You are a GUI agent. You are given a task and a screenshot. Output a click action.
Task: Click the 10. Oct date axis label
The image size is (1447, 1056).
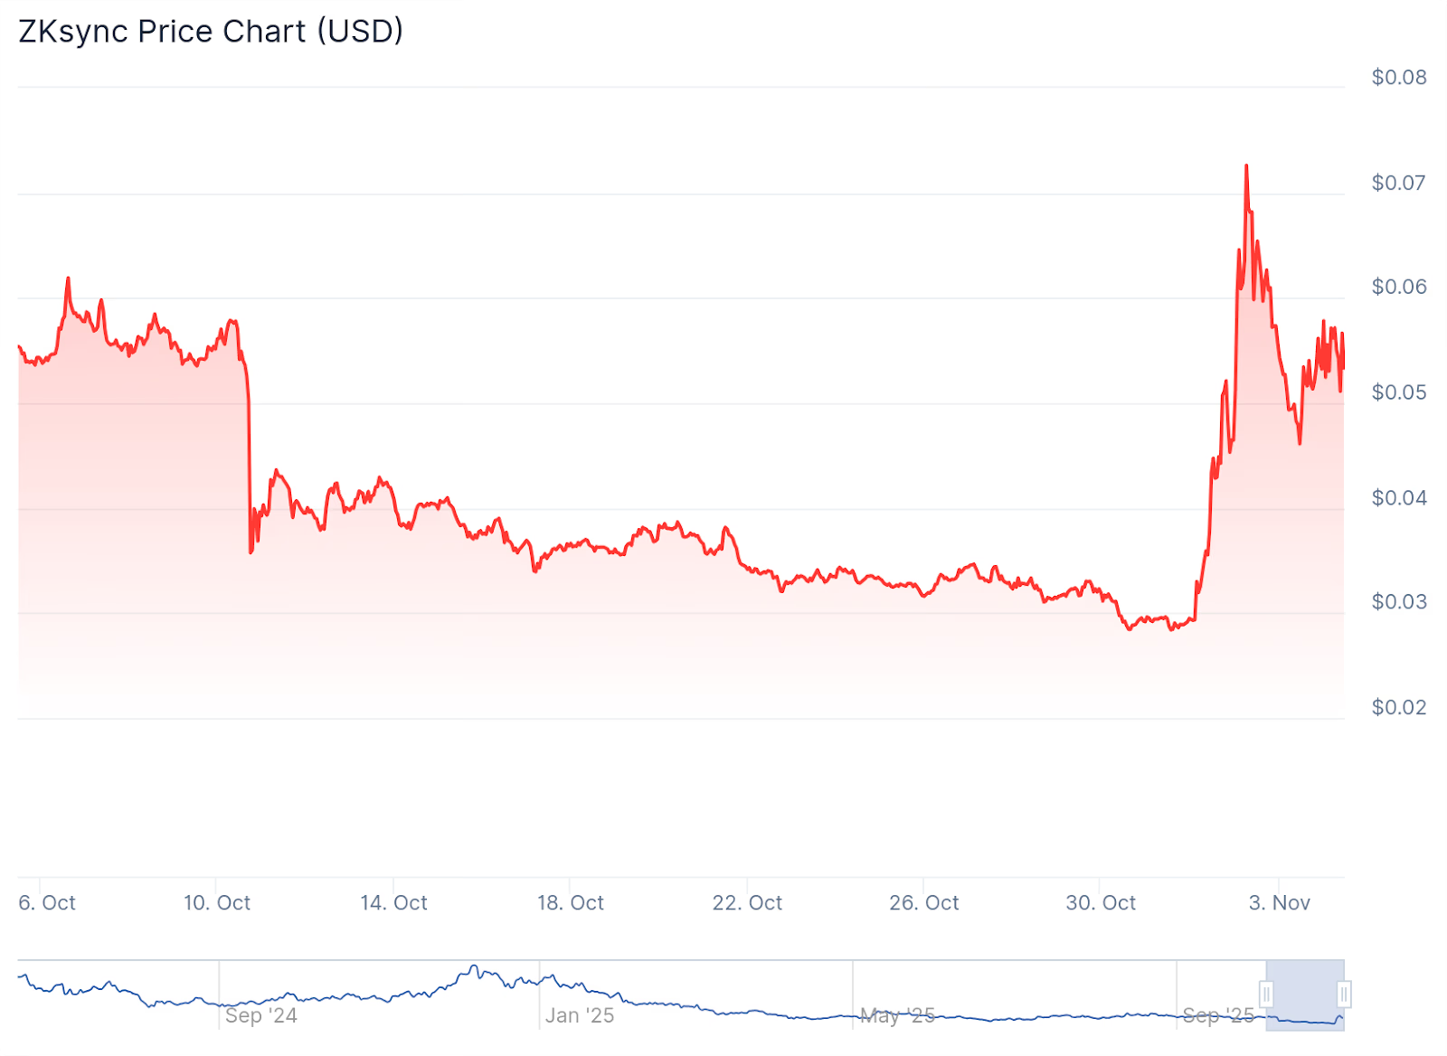click(217, 902)
